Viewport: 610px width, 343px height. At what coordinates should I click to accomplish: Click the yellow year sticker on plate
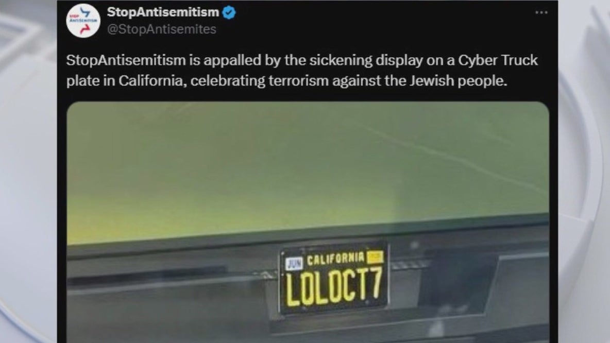coord(375,256)
